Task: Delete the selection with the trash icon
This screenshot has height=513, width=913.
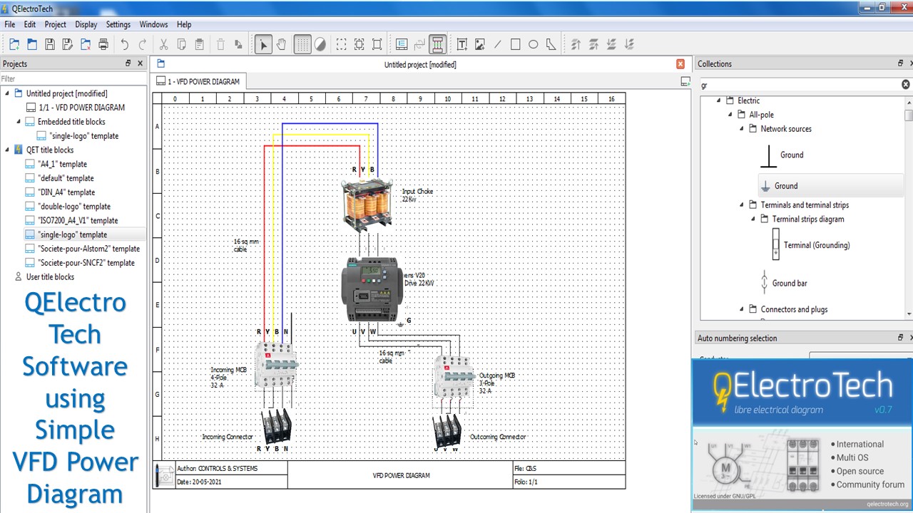Action: (x=220, y=44)
